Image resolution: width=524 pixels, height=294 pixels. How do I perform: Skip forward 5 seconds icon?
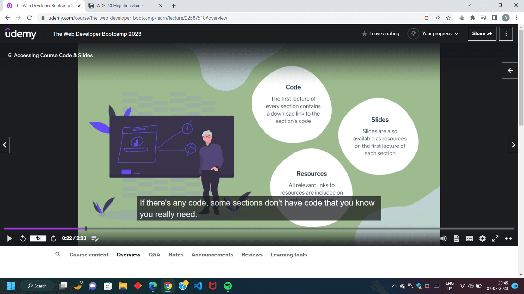click(53, 239)
